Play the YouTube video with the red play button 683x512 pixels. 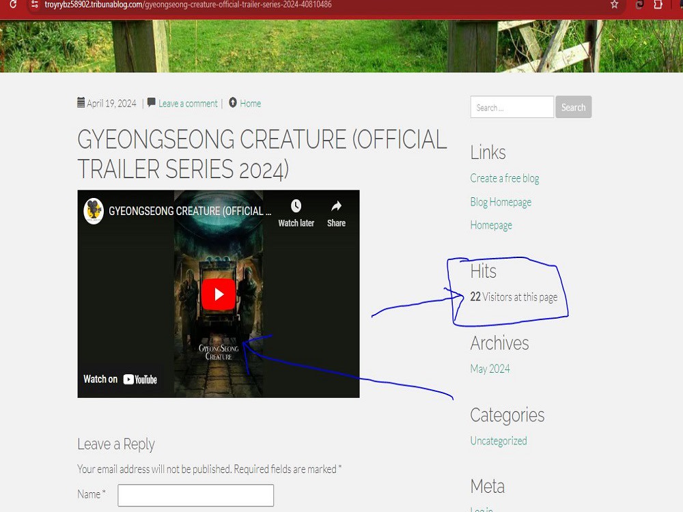[x=219, y=294]
